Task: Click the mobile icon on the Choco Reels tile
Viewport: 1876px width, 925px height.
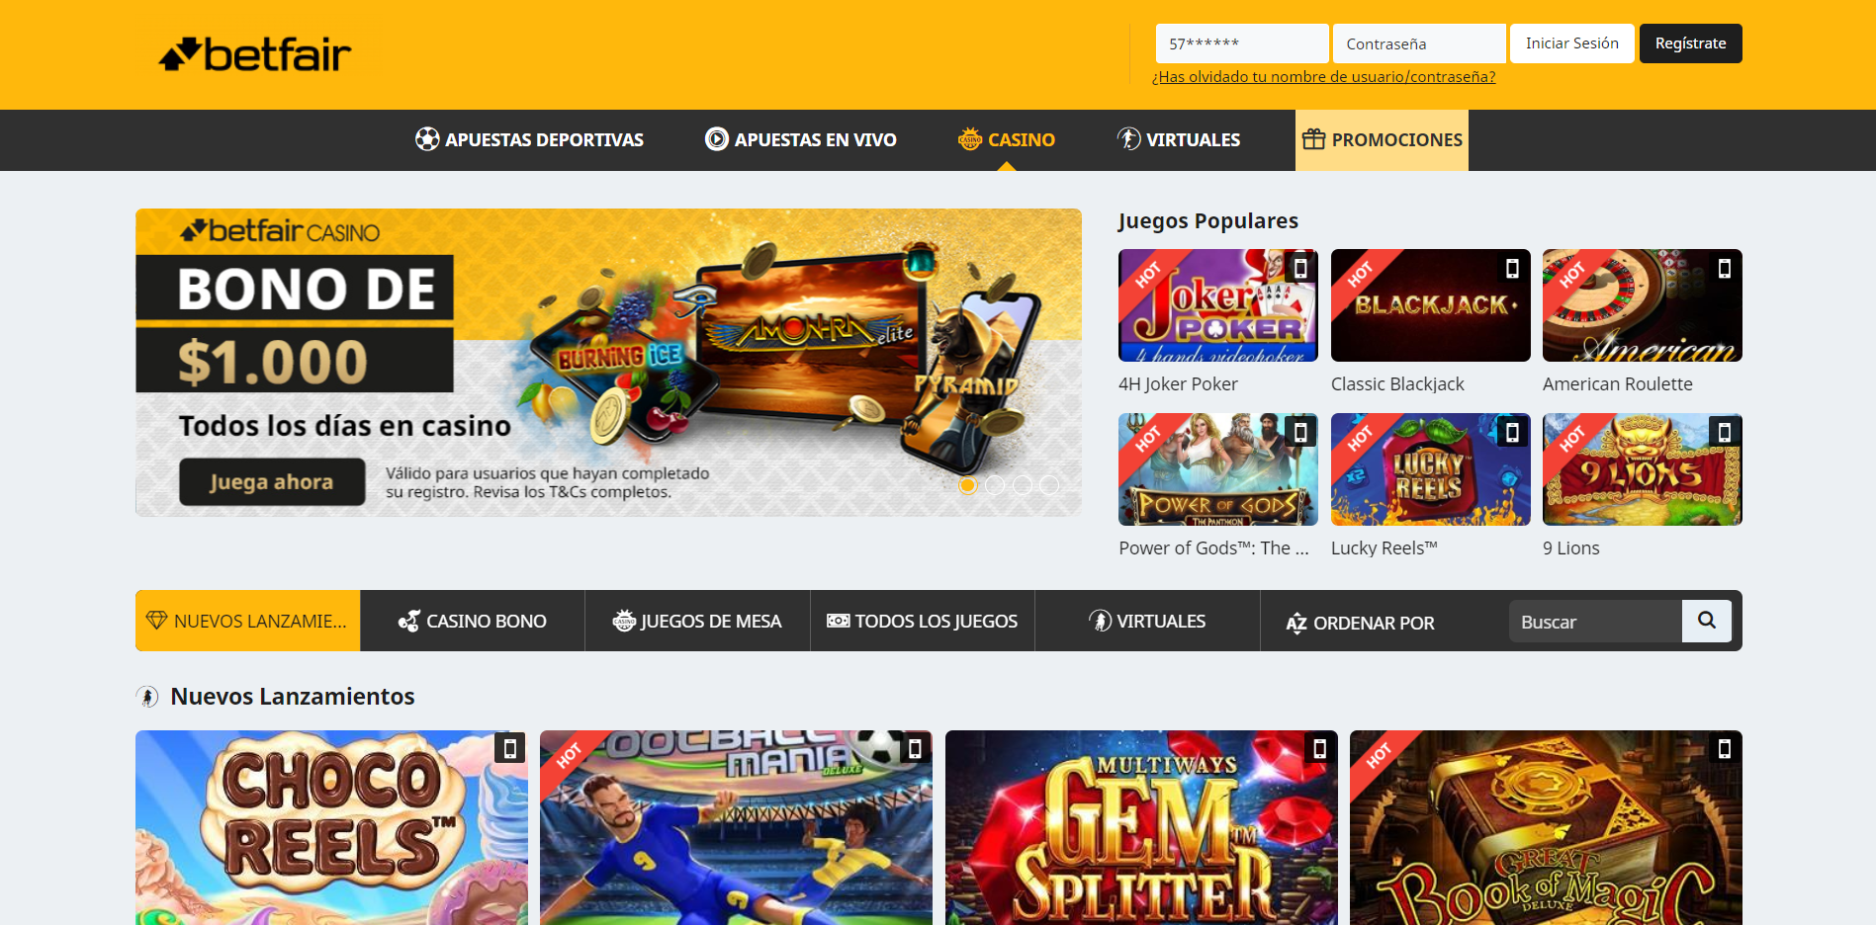Action: tap(510, 749)
